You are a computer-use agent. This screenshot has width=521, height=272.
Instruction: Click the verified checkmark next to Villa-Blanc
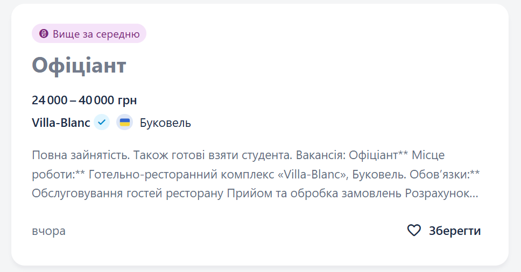(x=102, y=123)
